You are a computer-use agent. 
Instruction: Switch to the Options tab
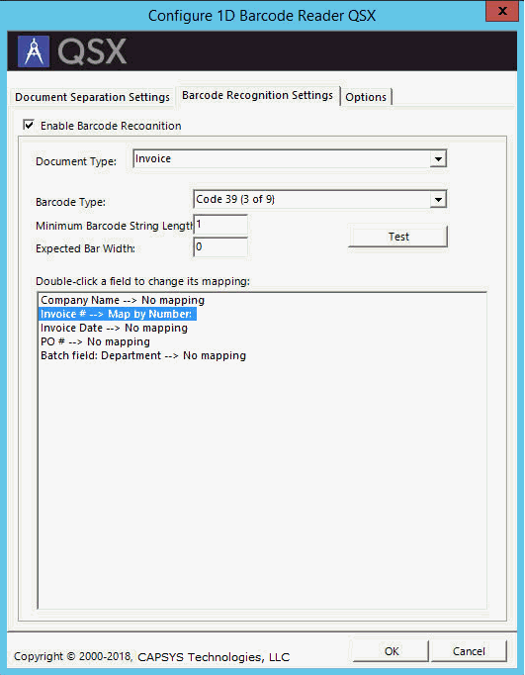366,97
